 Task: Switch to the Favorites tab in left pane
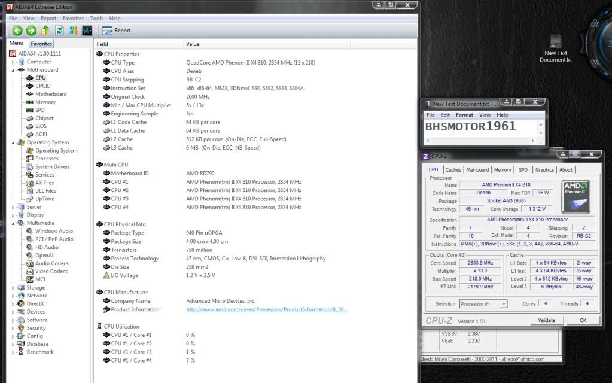click(x=41, y=44)
